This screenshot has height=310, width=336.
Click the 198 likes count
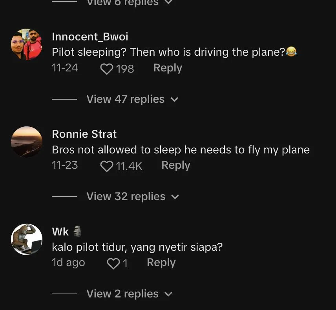pyautogui.click(x=125, y=69)
